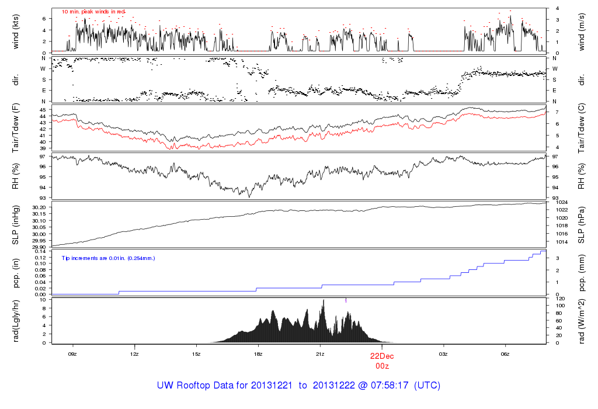Image resolution: width=598 pixels, height=409 pixels.
Task: Click the '06z' time axis label
Action: pos(505,354)
